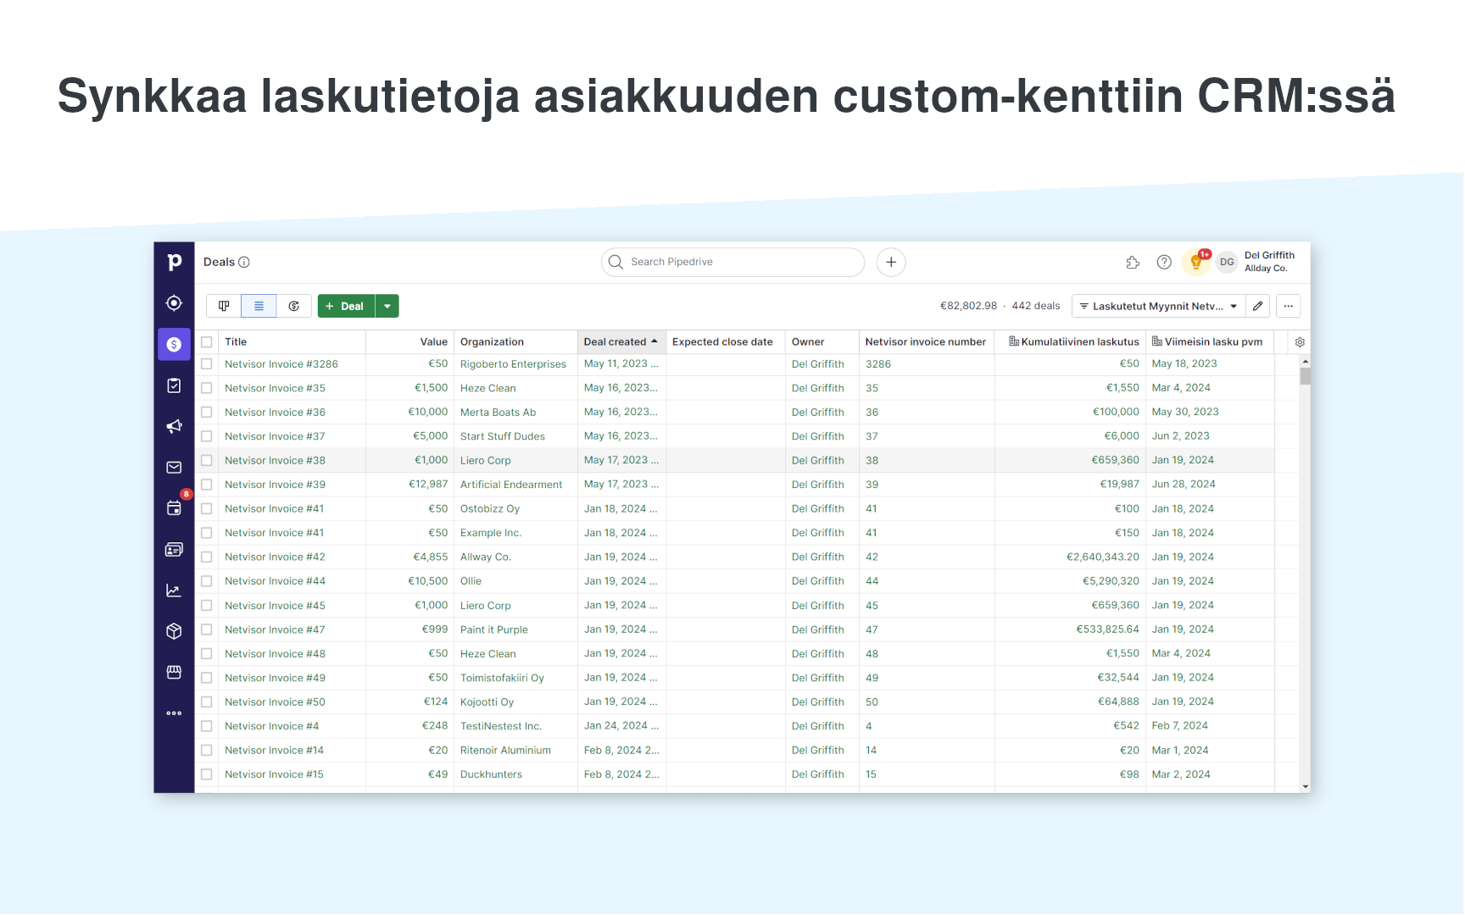Click the green add Deal button

[x=346, y=306]
